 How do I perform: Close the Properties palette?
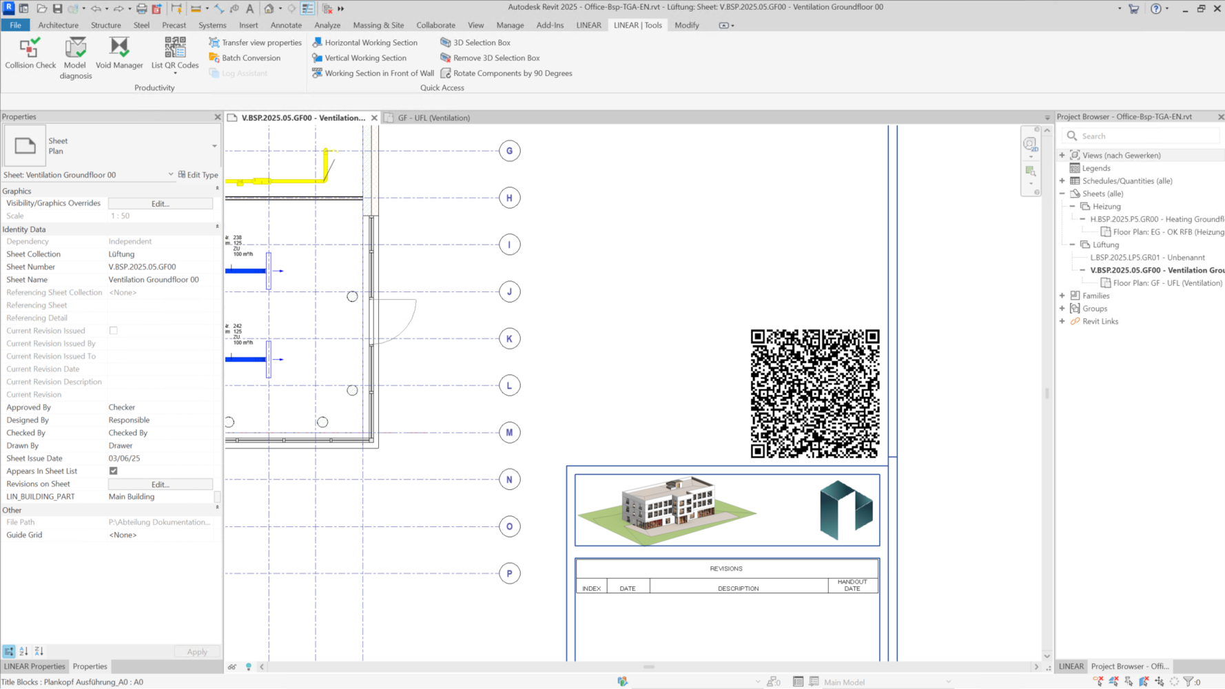pos(218,117)
